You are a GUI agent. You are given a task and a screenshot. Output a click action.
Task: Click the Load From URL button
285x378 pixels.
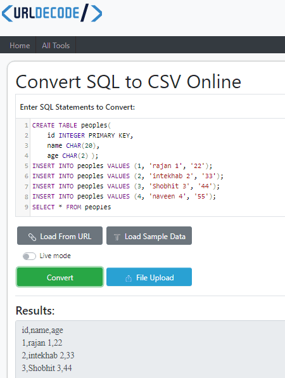60,236
